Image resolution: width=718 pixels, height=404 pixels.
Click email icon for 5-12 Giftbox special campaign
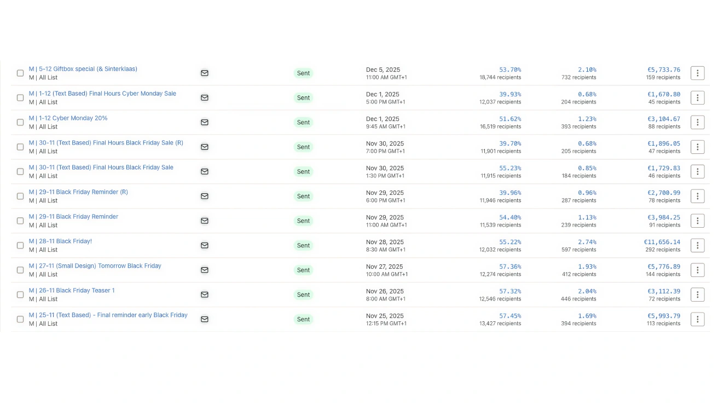point(204,73)
